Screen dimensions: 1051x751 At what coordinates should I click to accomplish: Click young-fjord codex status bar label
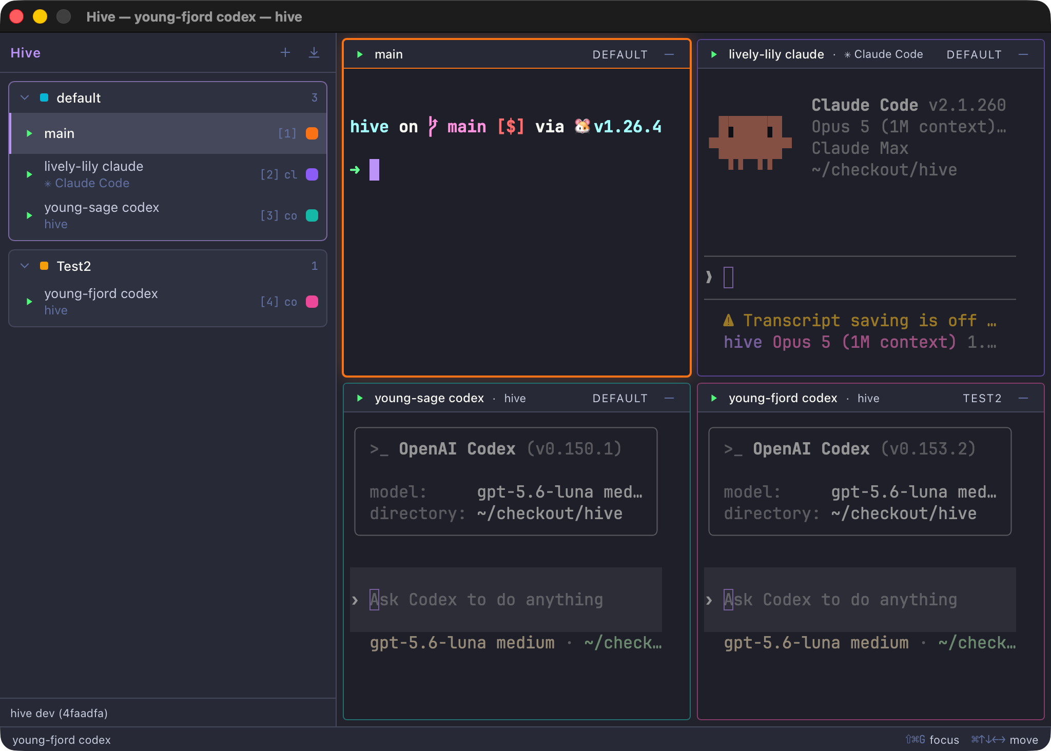tap(62, 740)
